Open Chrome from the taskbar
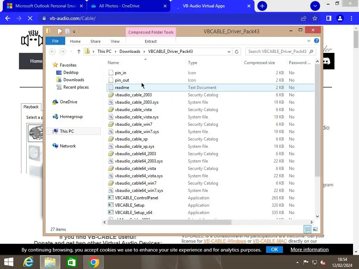Viewport: 359px width, 269px height. point(93,262)
